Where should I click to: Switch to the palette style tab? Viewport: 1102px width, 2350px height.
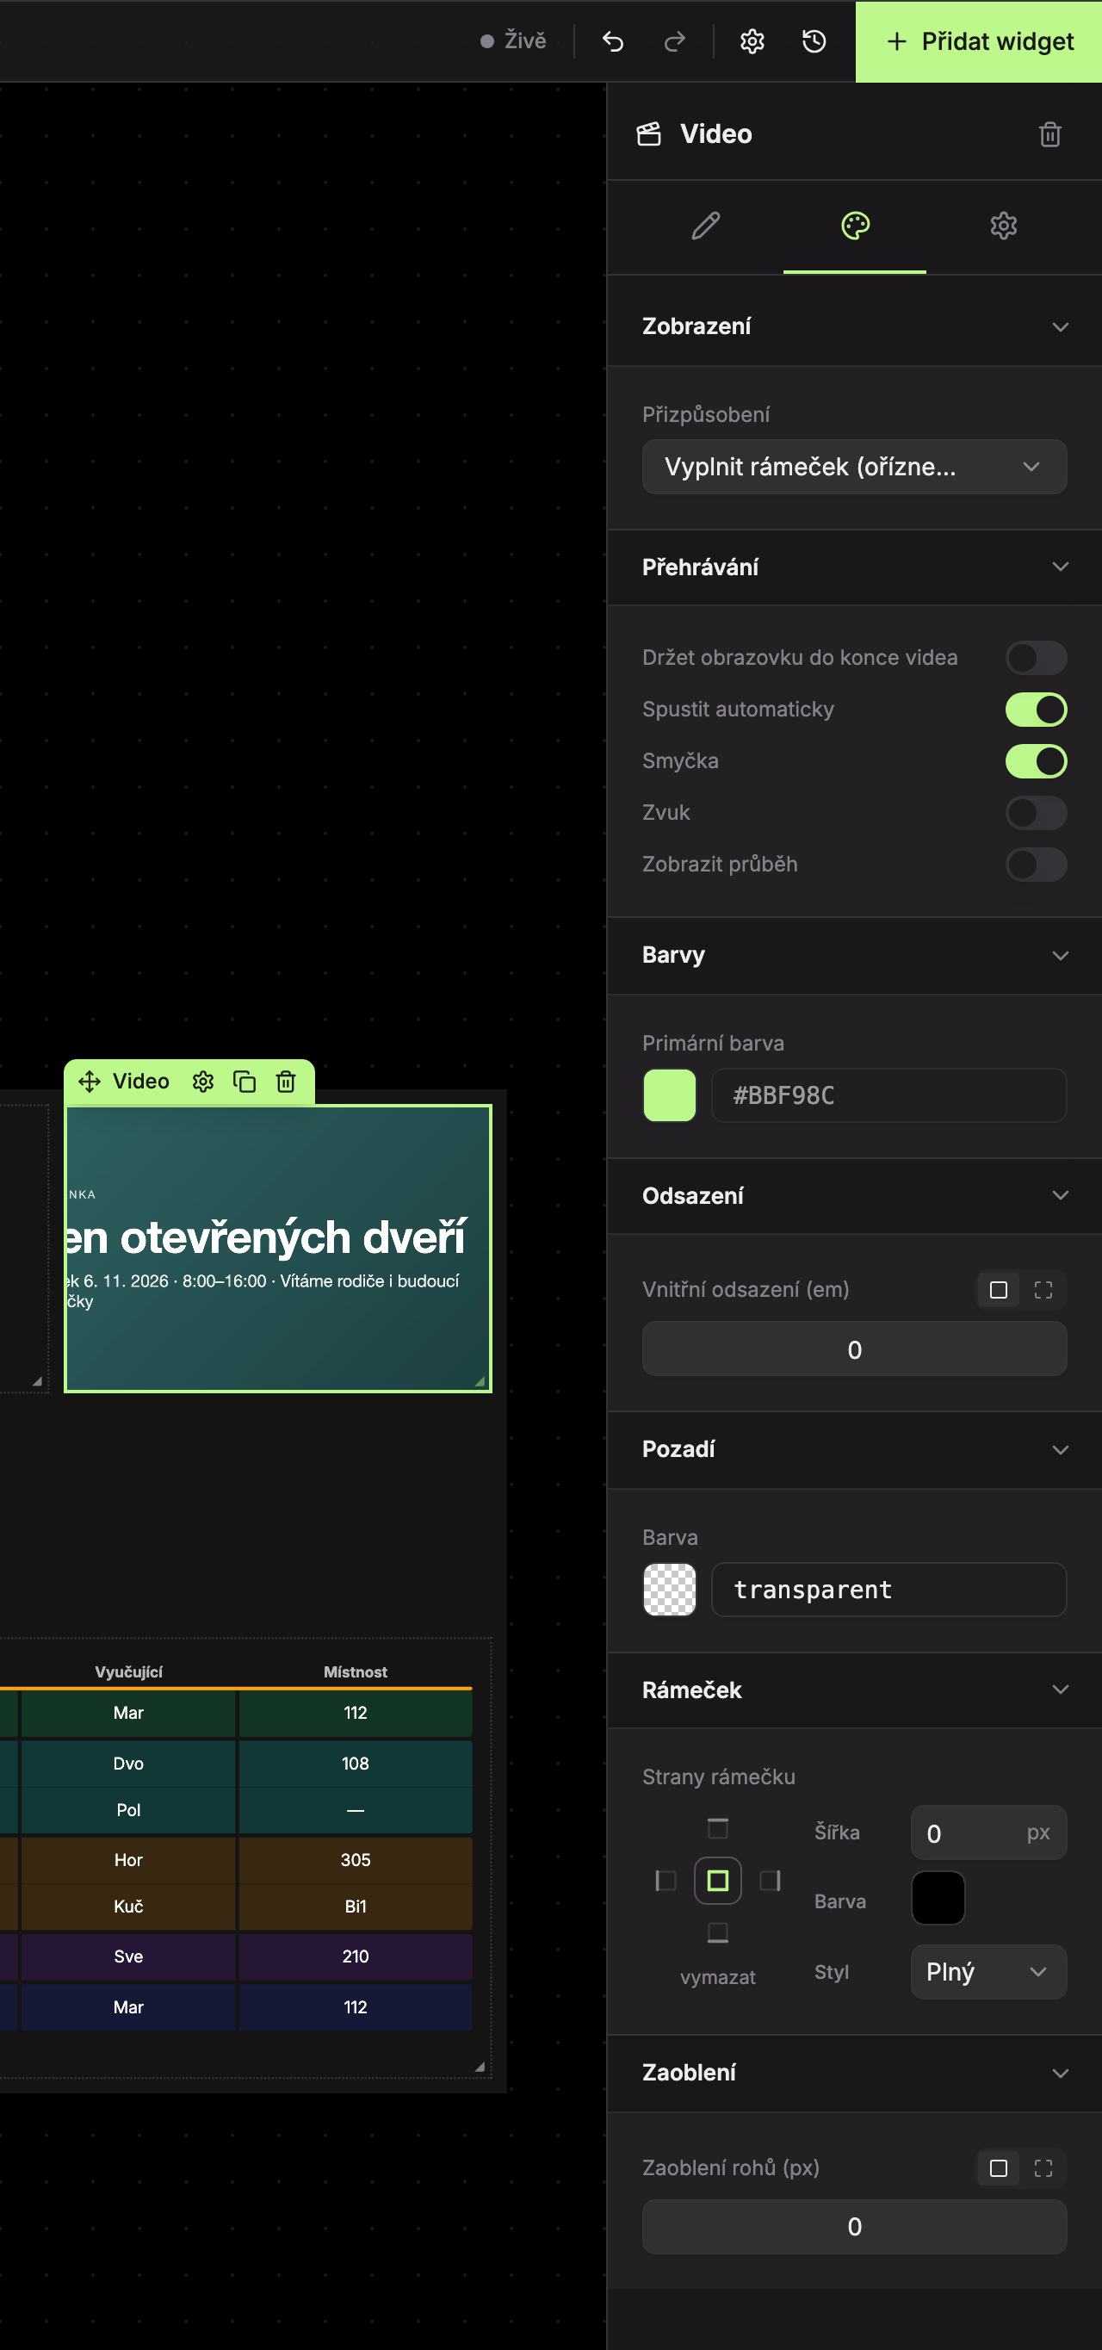tap(855, 226)
